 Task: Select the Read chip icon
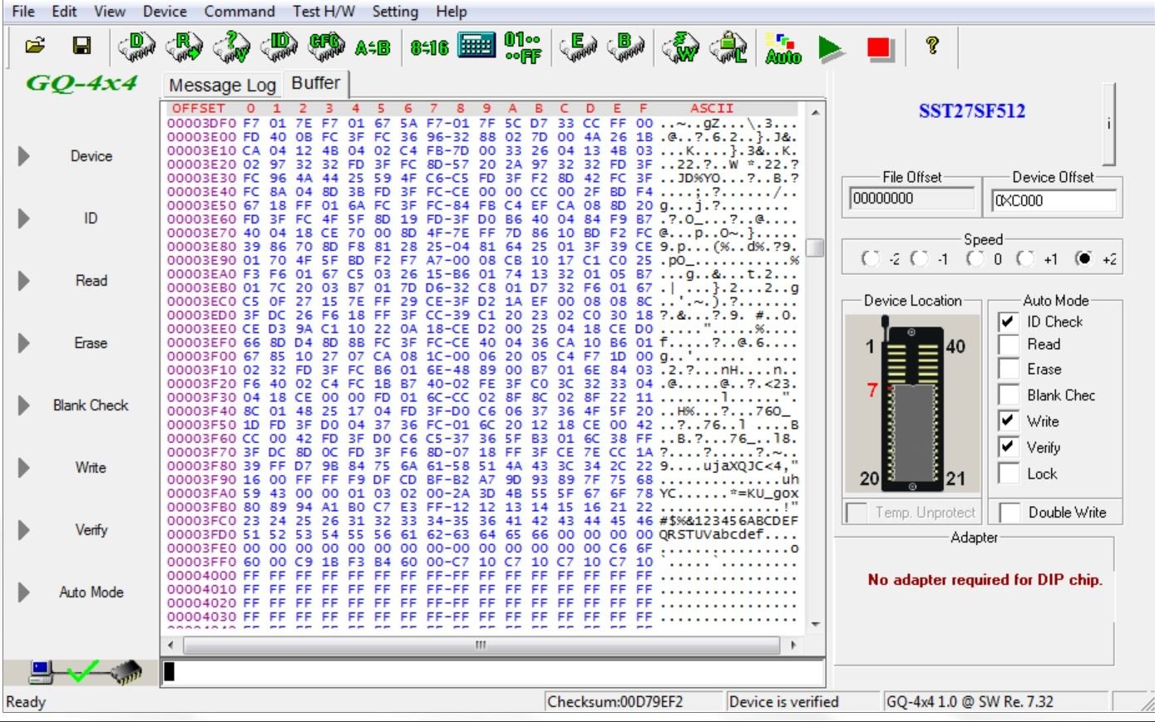tap(185, 47)
